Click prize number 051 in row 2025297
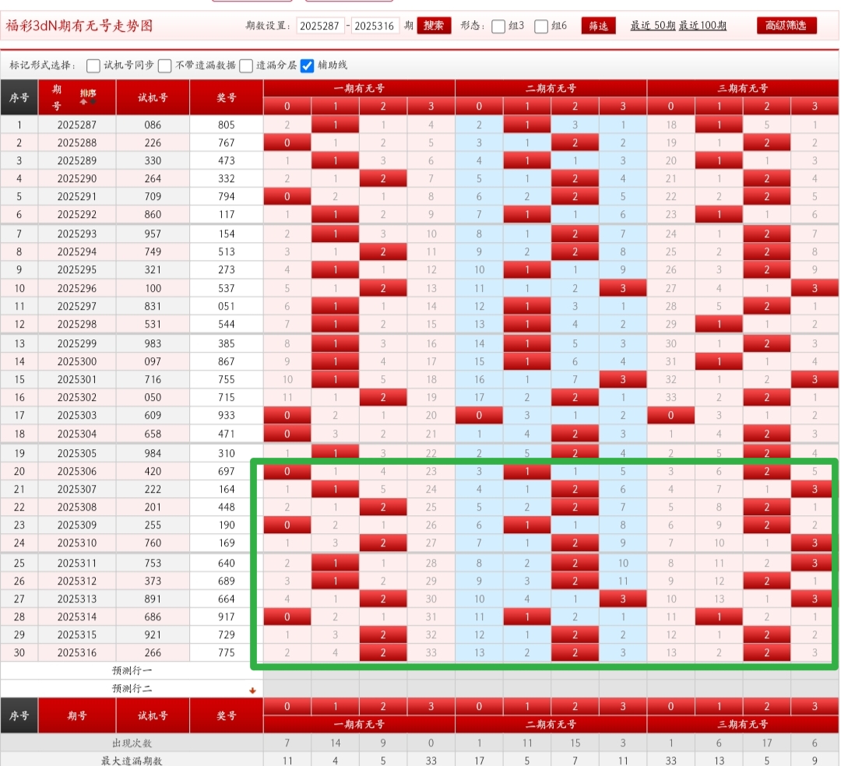 (x=227, y=306)
